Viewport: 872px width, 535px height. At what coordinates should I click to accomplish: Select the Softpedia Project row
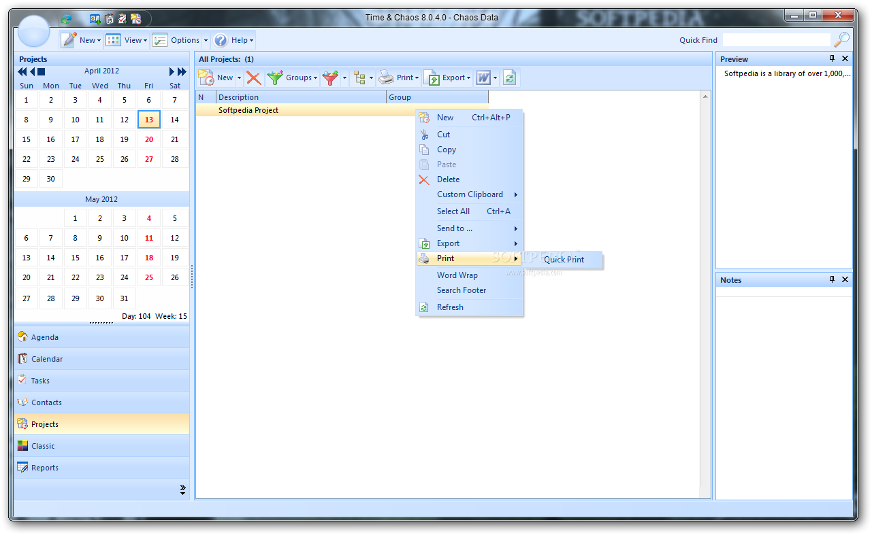[x=342, y=110]
